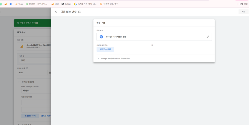Edit variable type with the pencil icon
The width and height of the screenshot is (249, 125).
point(208,37)
